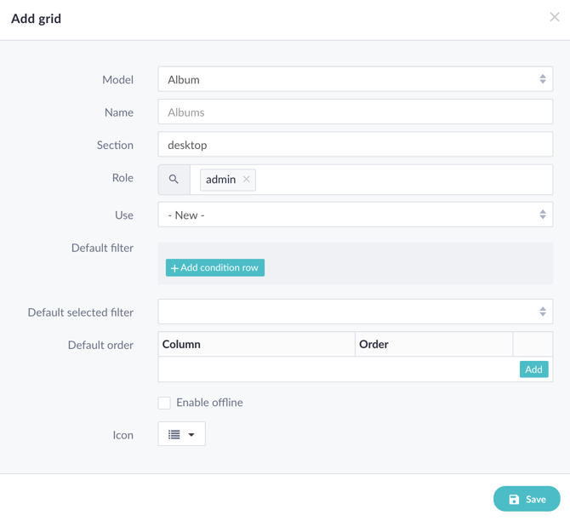Viewport: 570px width, 521px height.
Task: Focus the Name input field
Action: (x=355, y=112)
